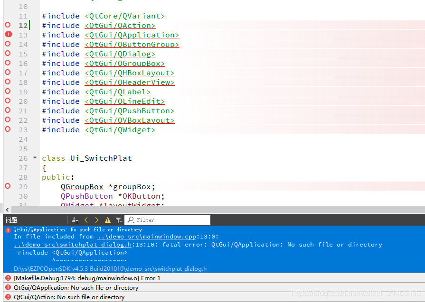
Task: Click the <QtGui/QHBoxLayout> include text
Action: (x=130, y=73)
